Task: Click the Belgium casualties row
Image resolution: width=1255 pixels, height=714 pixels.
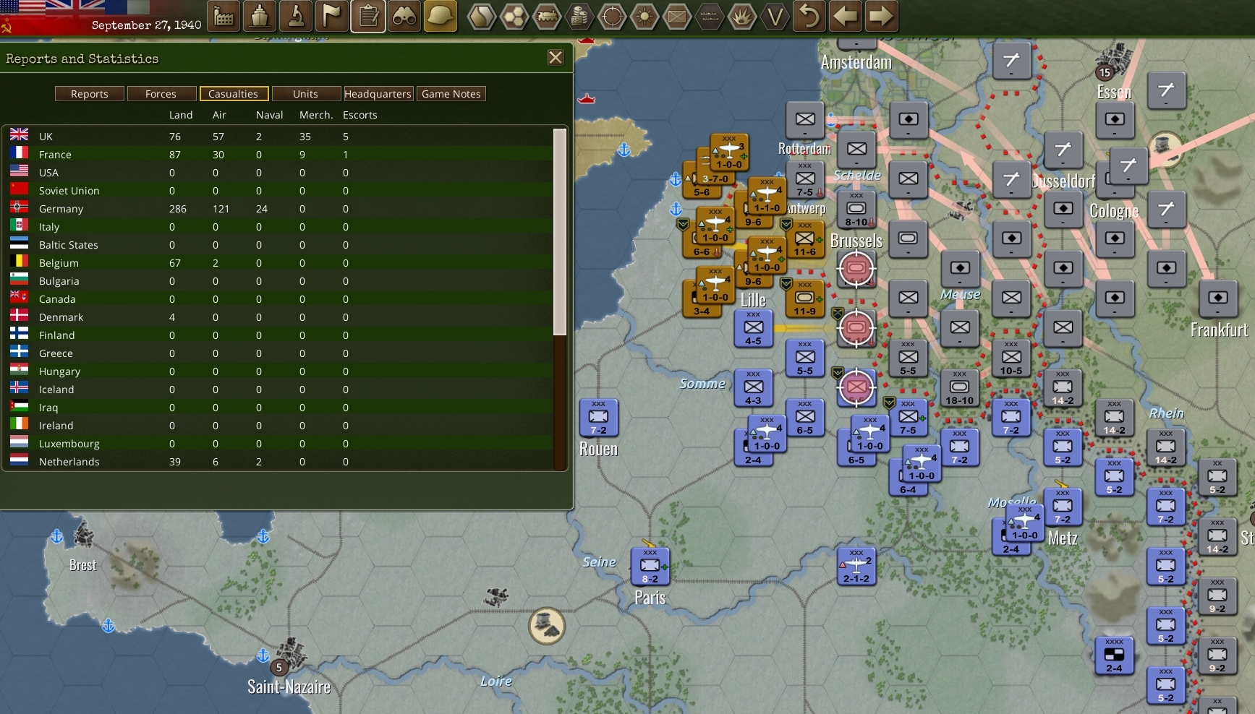Action: [x=278, y=262]
